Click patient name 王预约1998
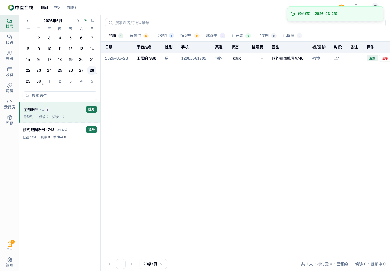 point(147,58)
